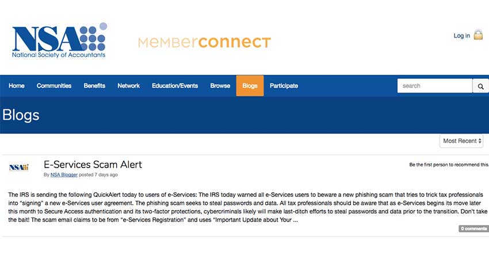
Task: Select the Benefits menu item
Action: pyautogui.click(x=94, y=86)
